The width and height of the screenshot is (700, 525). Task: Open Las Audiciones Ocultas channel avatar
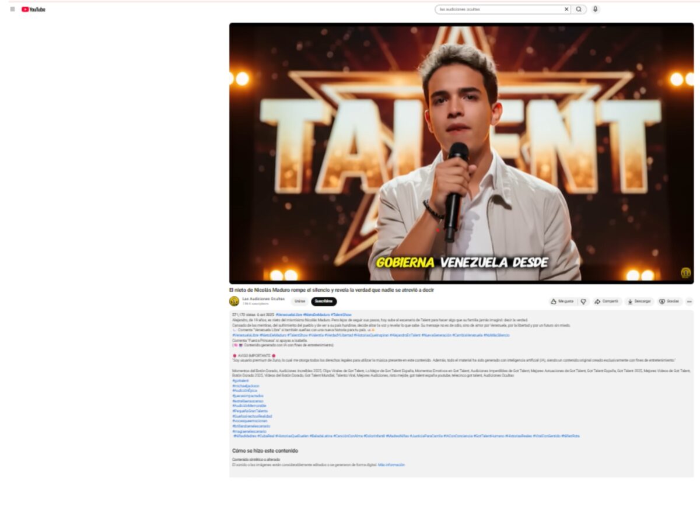[234, 302]
